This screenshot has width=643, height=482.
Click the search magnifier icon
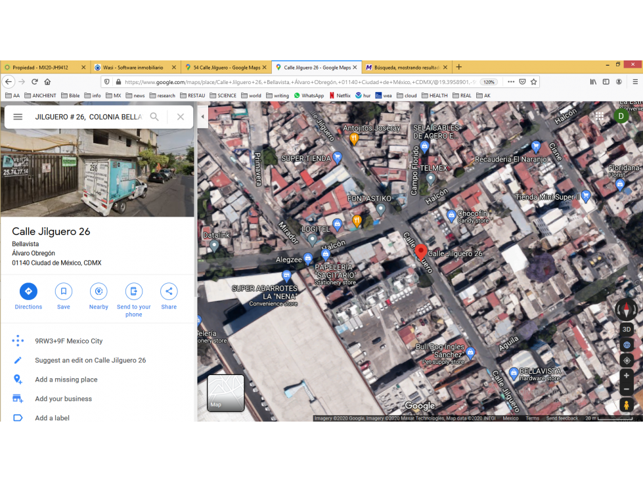[x=154, y=117]
